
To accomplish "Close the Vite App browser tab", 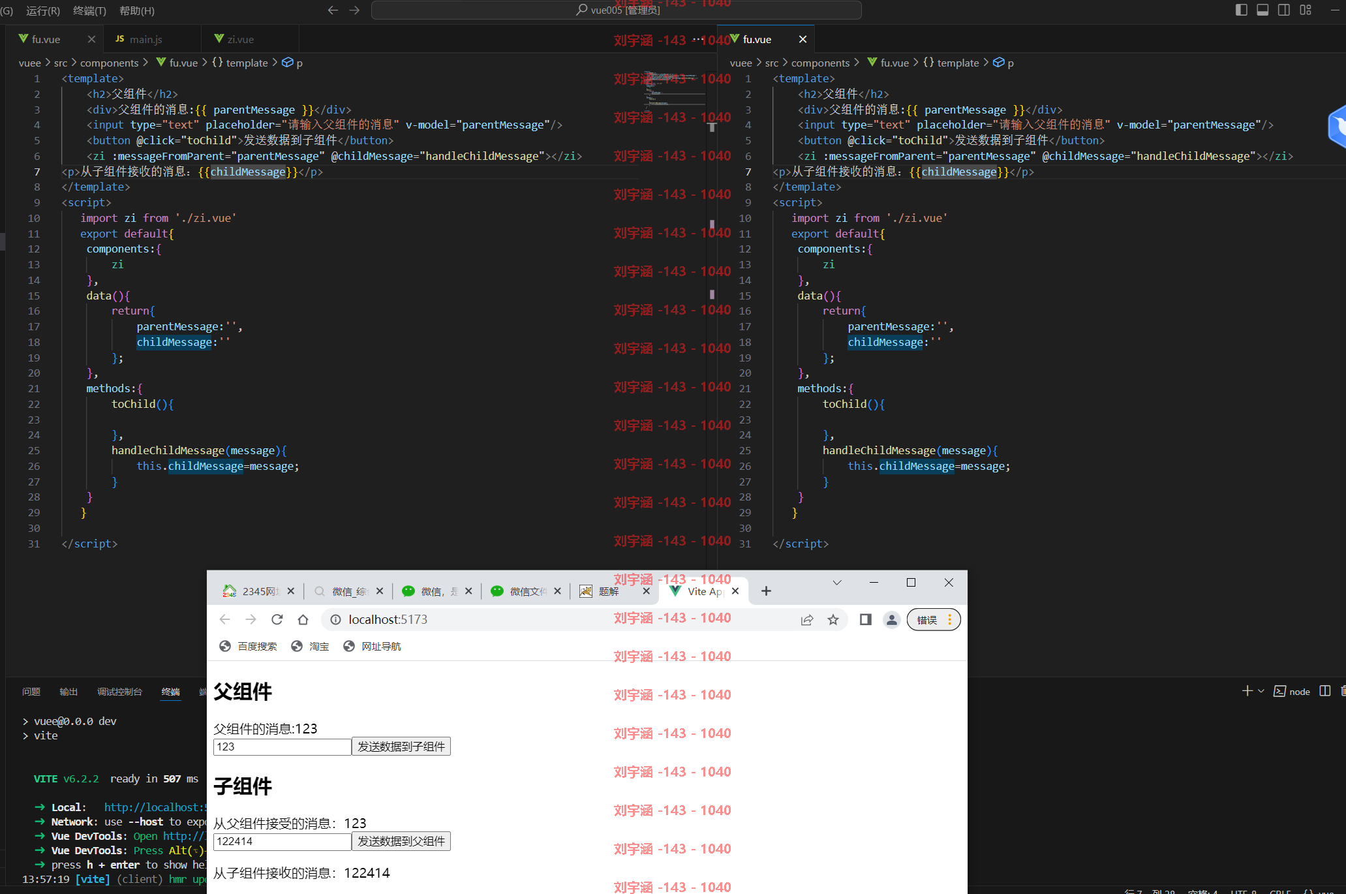I will click(x=735, y=591).
